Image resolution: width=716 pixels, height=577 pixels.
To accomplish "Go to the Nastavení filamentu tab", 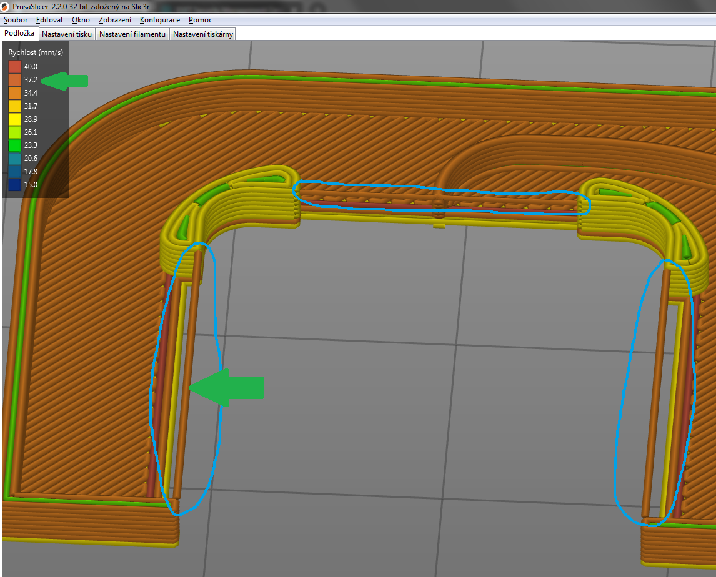I will pyautogui.click(x=132, y=34).
